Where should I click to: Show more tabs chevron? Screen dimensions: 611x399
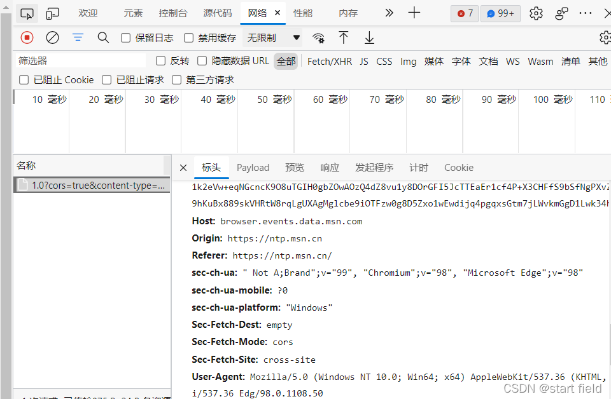coord(389,13)
